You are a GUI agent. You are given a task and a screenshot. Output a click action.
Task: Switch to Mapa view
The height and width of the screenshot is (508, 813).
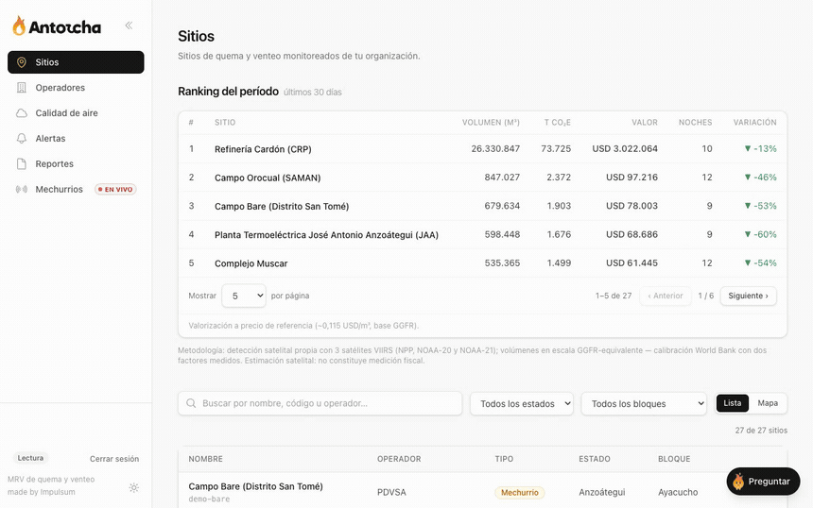pyautogui.click(x=768, y=403)
